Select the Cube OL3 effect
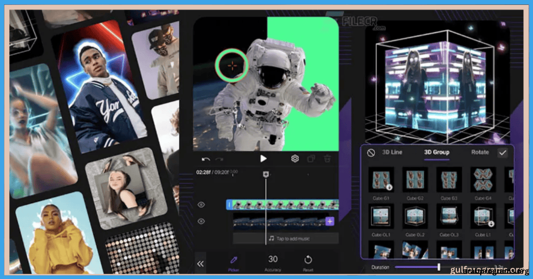Screen dimensions: 533x279 449,216
